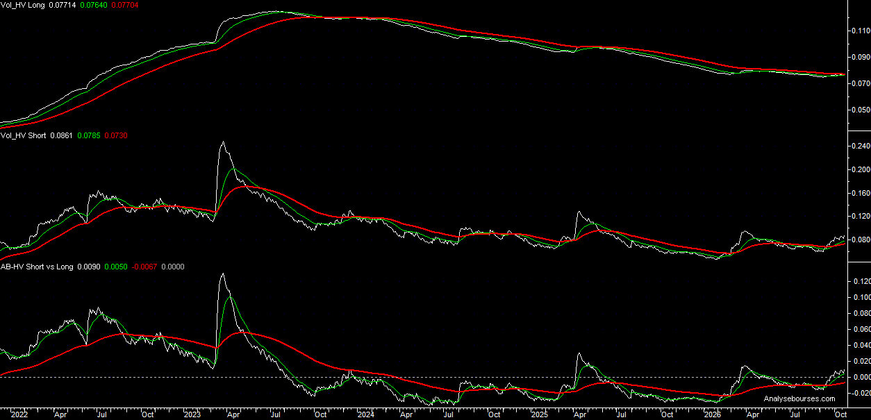Viewport: 871px width, 420px height.
Task: Click the 2023 year label on the time axis
Action: point(192,414)
